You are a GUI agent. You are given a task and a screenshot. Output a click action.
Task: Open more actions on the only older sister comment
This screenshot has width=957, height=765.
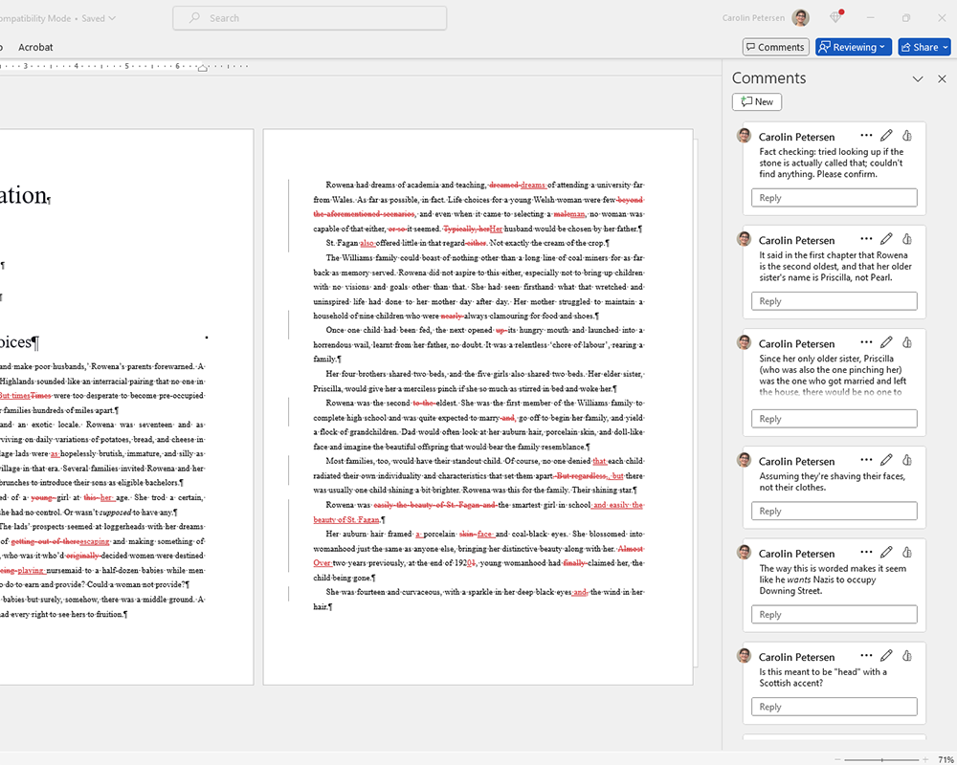[866, 343]
